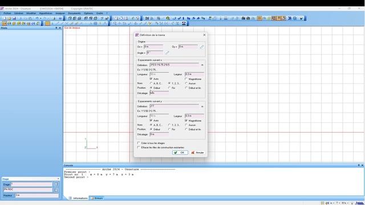Pick angle icon beside Angle field
The height and width of the screenshot is (205, 365).
167,53
